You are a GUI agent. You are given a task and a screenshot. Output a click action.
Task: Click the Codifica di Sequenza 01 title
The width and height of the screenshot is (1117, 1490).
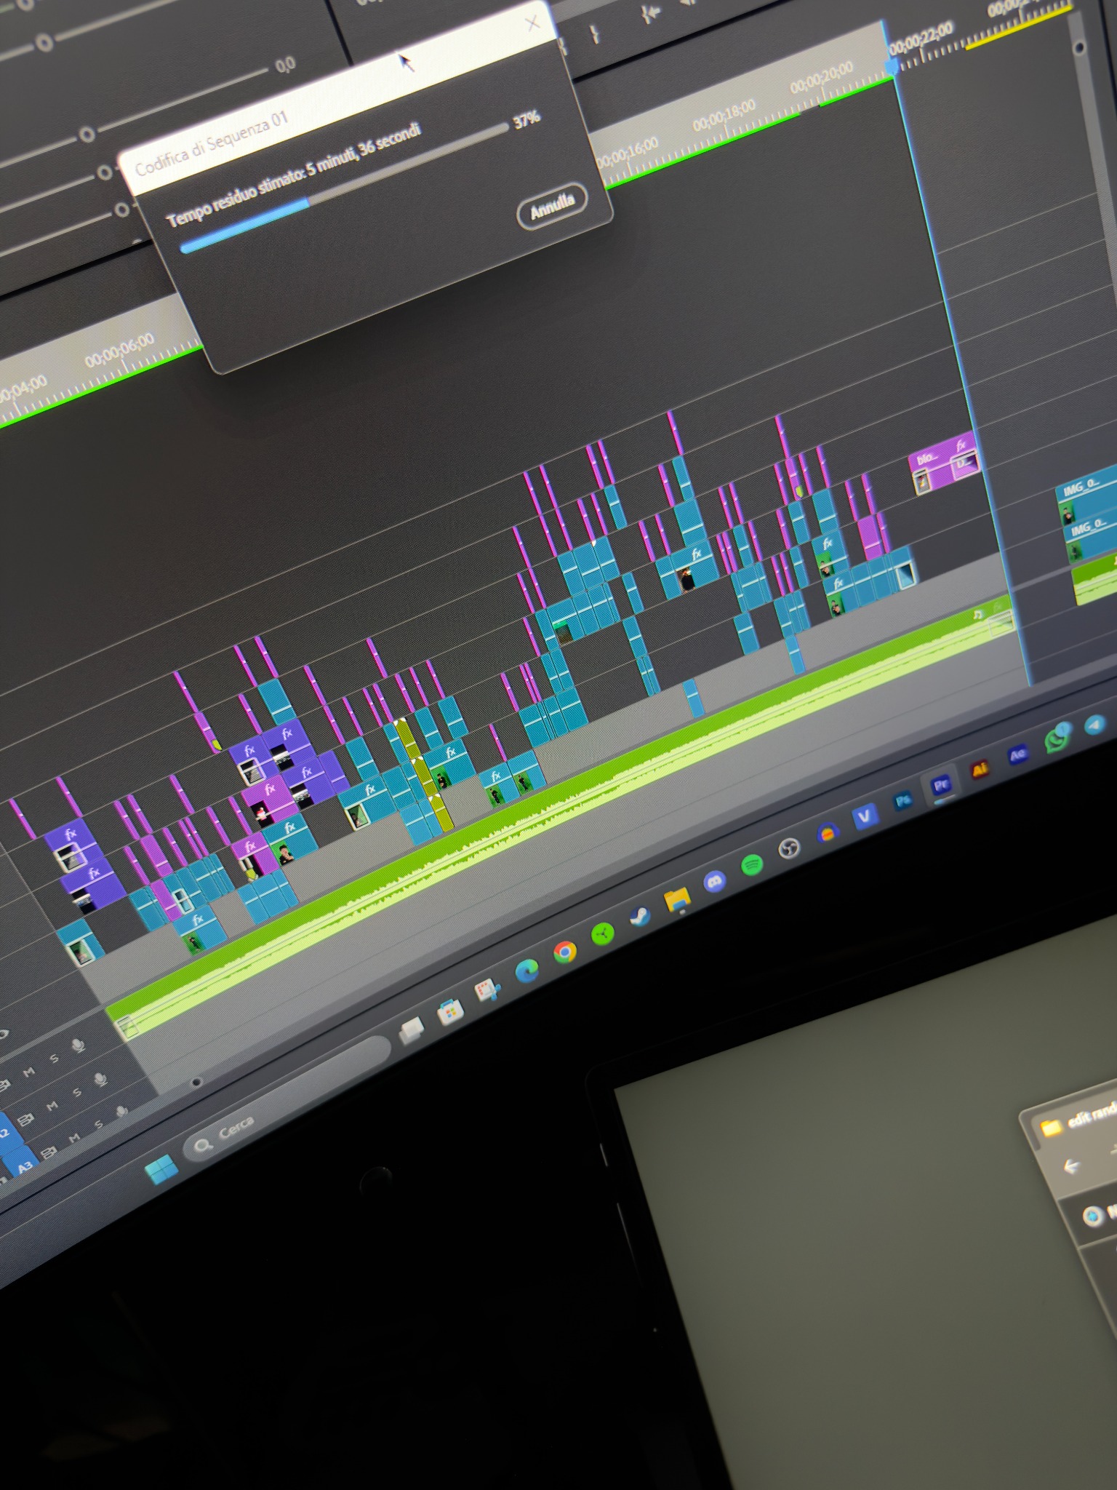click(x=212, y=143)
